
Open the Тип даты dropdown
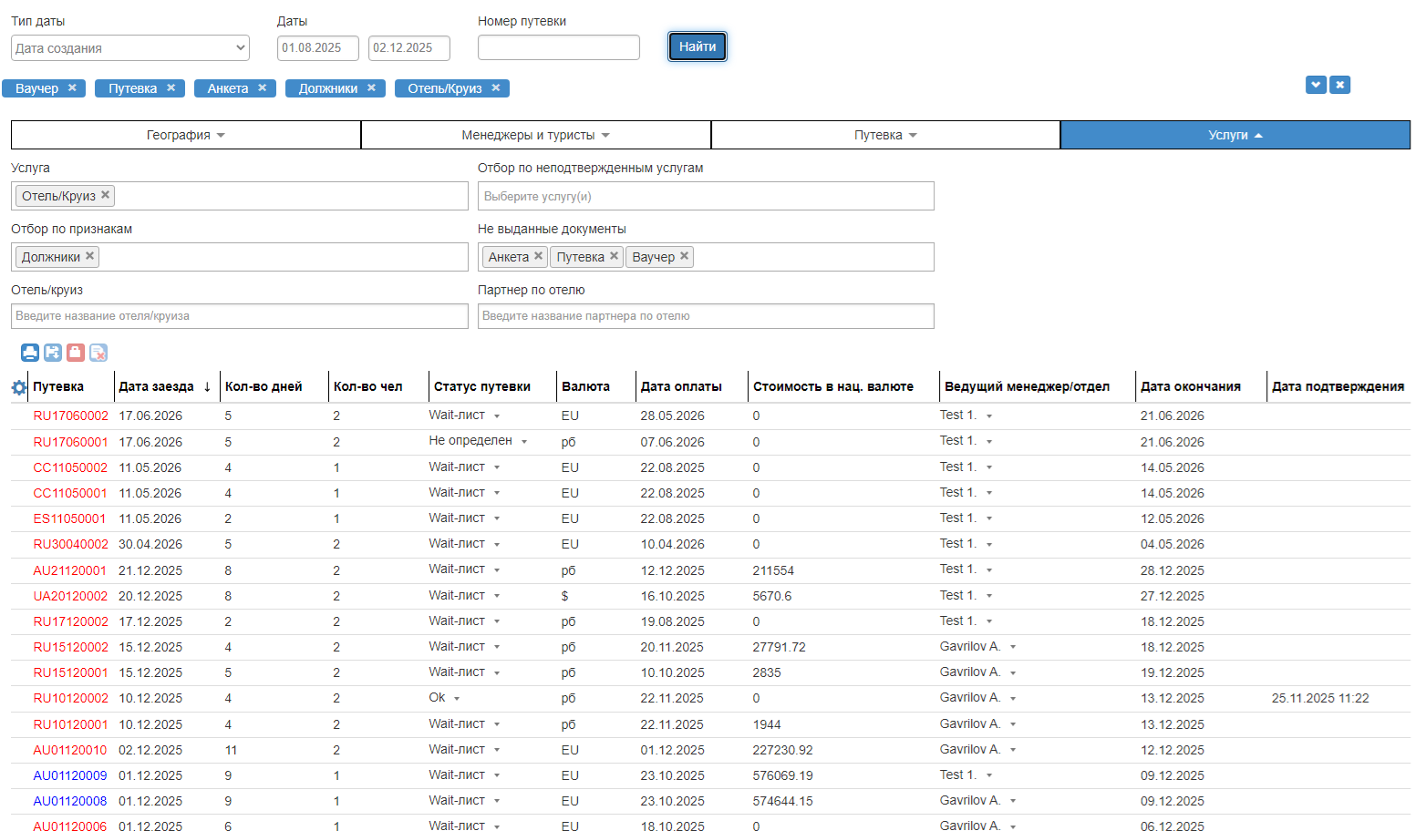click(129, 48)
